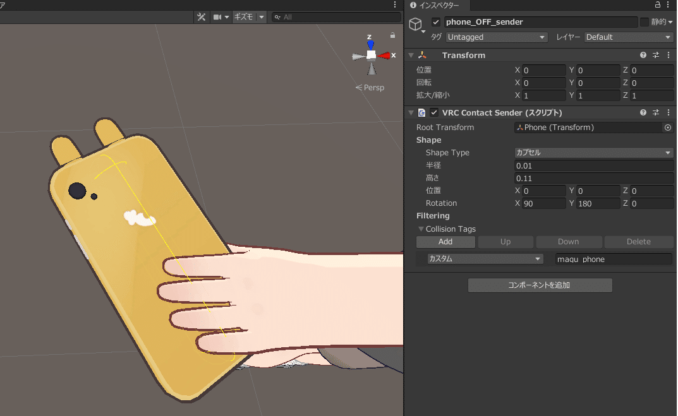Click the gray bottom gizmo cone
This screenshot has width=678, height=416.
click(372, 69)
